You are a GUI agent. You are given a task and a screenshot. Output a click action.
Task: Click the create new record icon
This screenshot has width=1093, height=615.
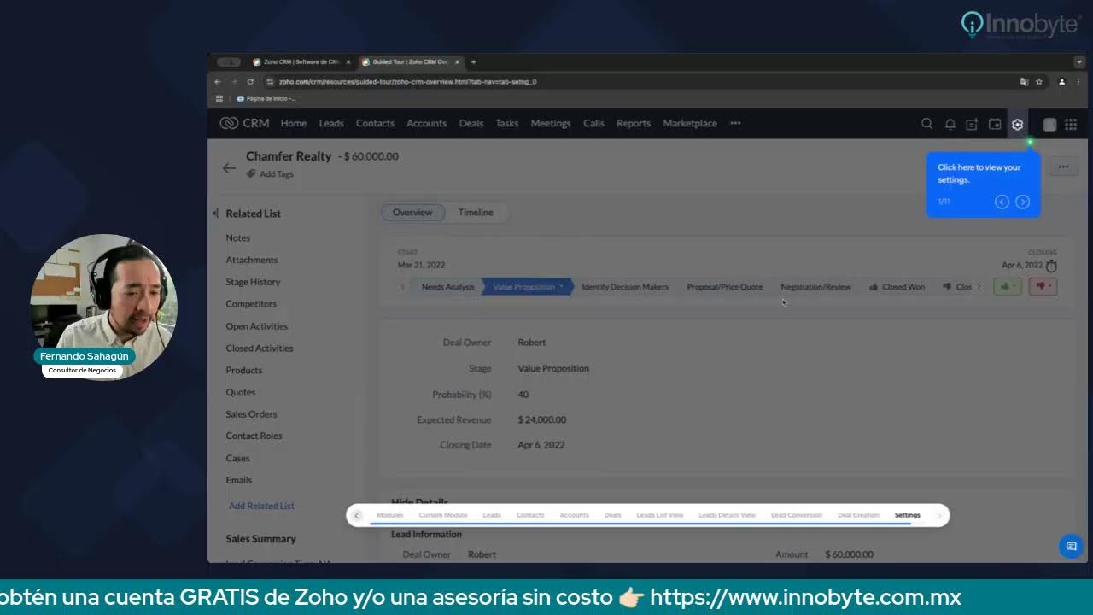(x=972, y=124)
